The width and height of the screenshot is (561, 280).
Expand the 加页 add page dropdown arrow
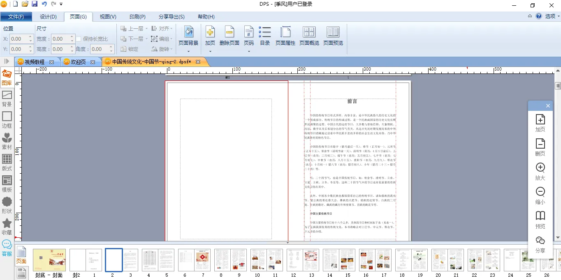pos(210,51)
